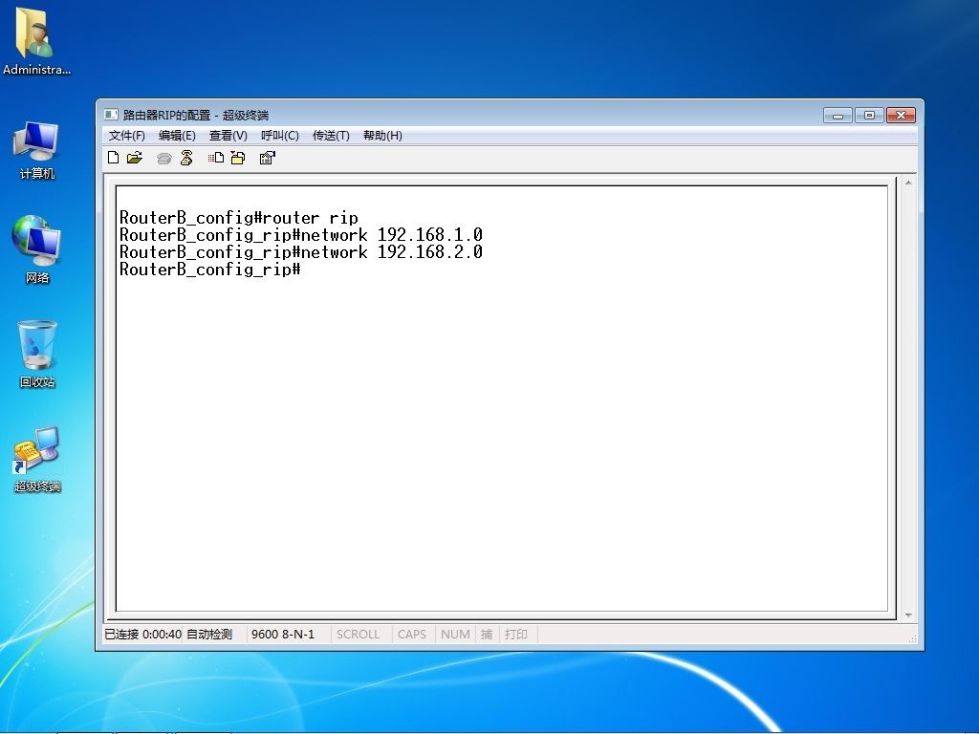Click the NUM status indicator
The width and height of the screenshot is (979, 734).
[455, 635]
